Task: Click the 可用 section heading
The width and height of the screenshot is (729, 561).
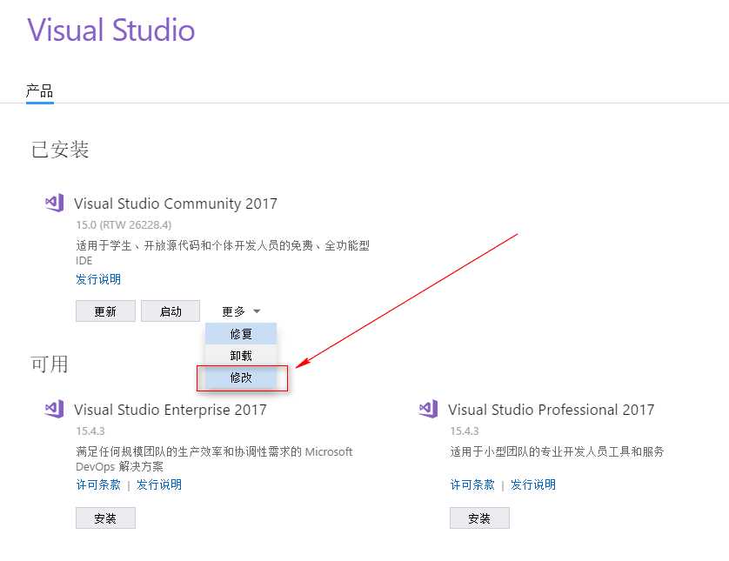Action: pyautogui.click(x=50, y=364)
